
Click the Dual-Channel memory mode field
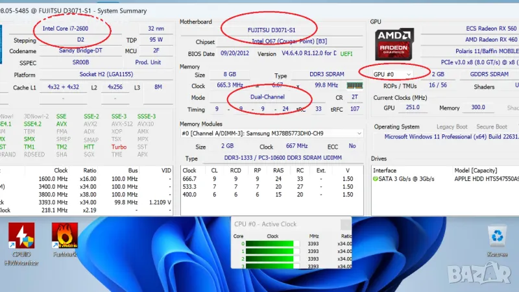pyautogui.click(x=269, y=97)
